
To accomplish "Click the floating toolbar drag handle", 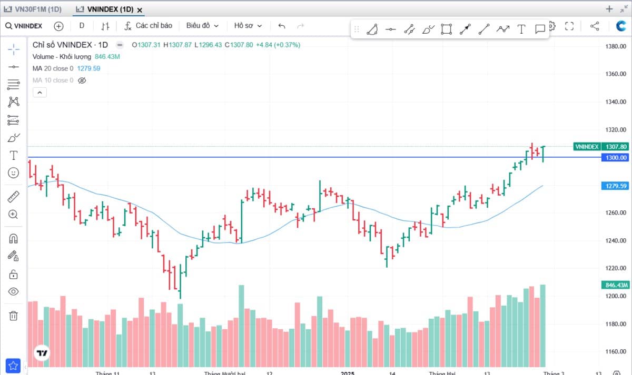I will pos(357,29).
